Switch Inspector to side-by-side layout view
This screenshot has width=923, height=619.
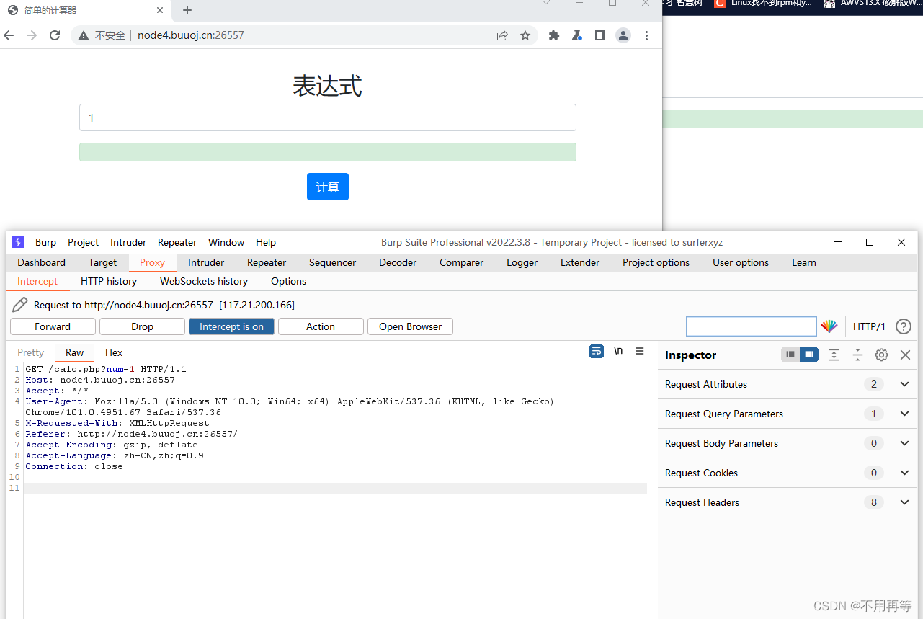(x=808, y=354)
